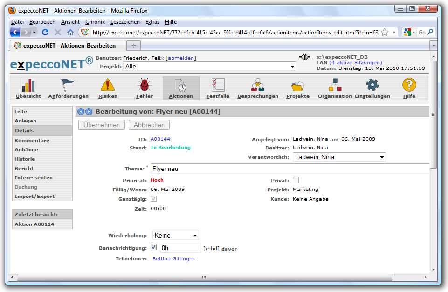Click the abmelden link

pos(181,58)
